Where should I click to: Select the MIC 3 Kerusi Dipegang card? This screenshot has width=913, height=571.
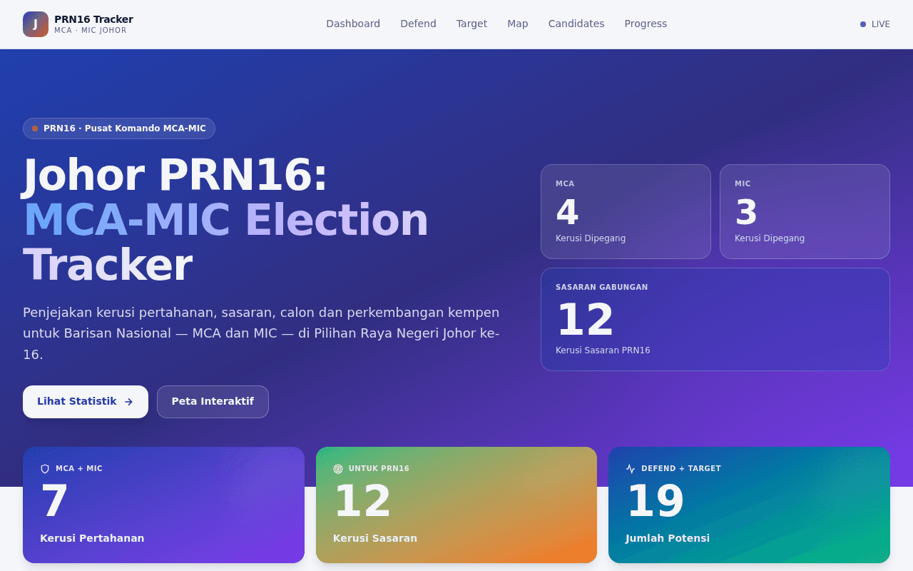pyautogui.click(x=805, y=212)
